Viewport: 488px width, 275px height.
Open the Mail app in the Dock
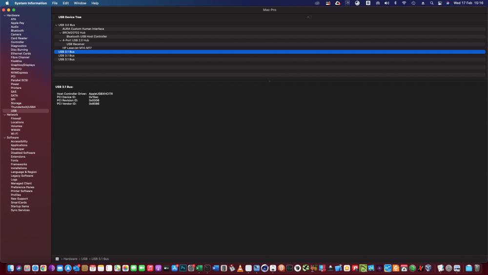(x=60, y=268)
